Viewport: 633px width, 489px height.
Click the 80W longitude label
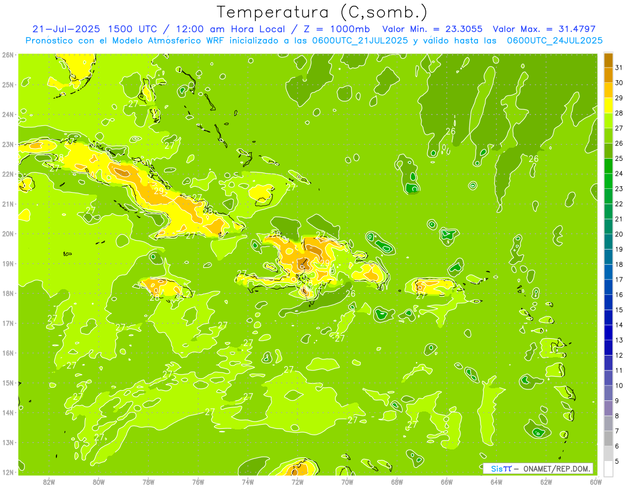[99, 482]
